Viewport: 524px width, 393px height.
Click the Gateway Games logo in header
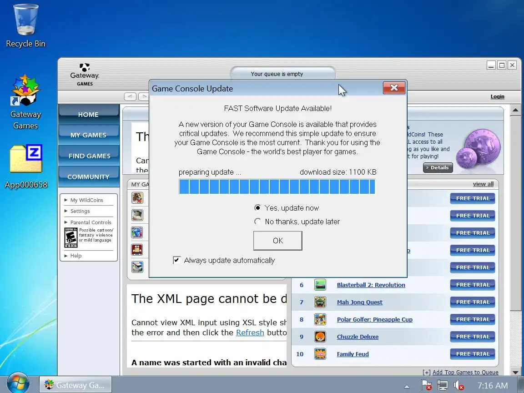click(85, 75)
